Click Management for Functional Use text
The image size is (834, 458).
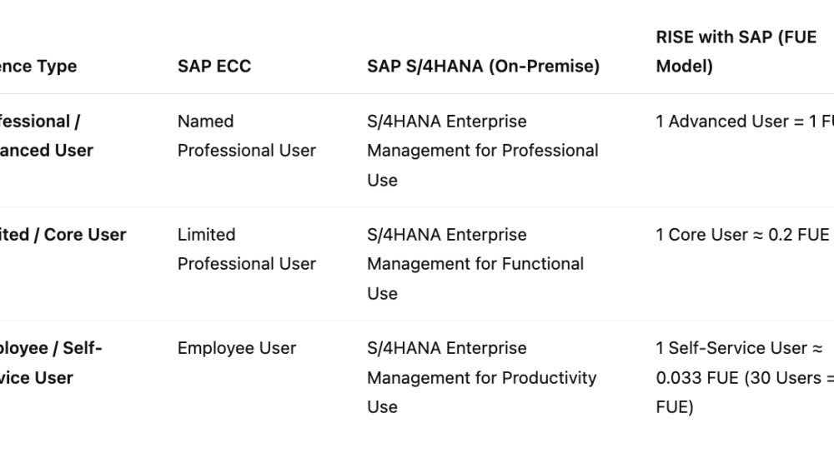475,278
